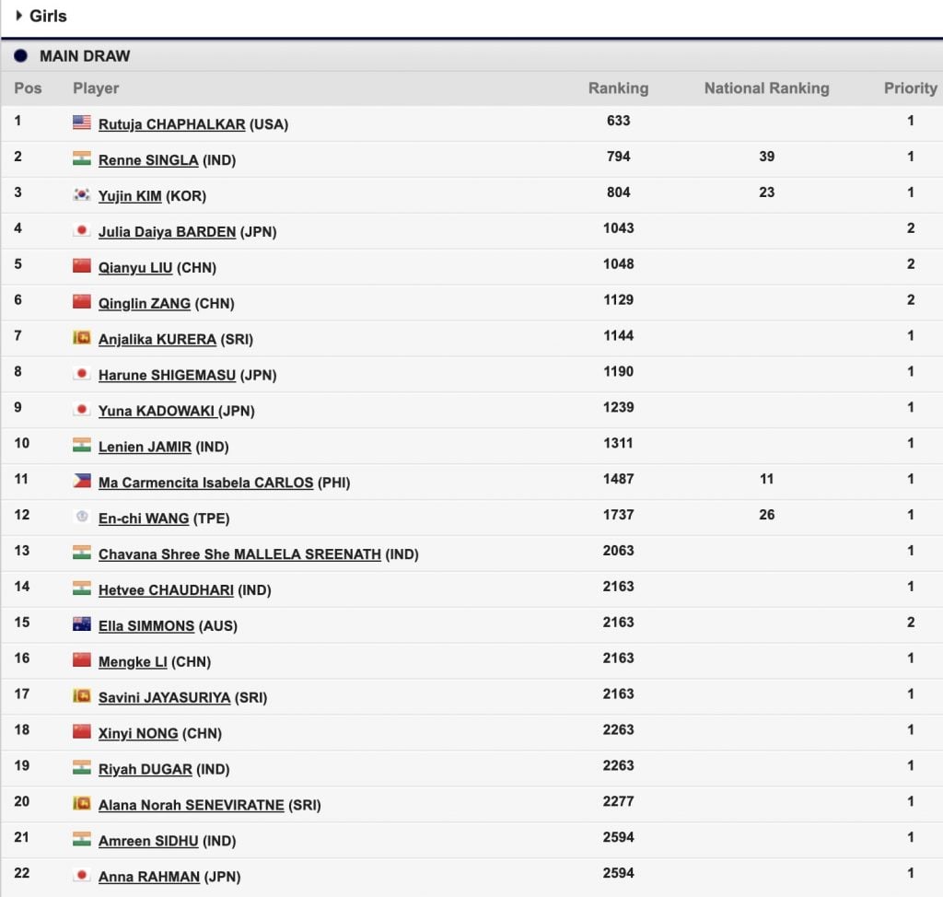Click India flag beside Hetvee Chaudhari
The width and height of the screenshot is (943, 897).
[x=82, y=588]
